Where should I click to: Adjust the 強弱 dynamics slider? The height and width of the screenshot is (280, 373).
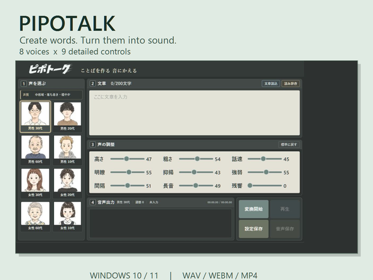(265, 172)
